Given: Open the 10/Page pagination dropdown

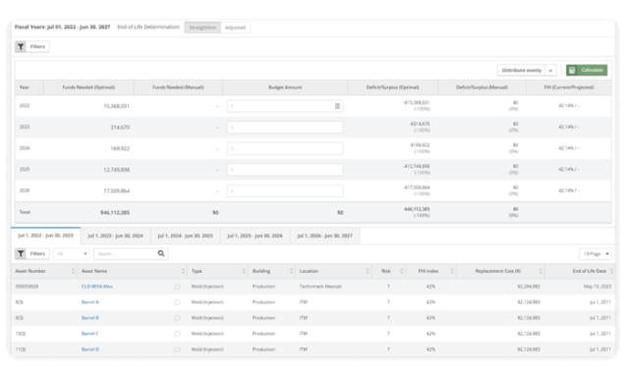Looking at the screenshot, I should pos(596,253).
